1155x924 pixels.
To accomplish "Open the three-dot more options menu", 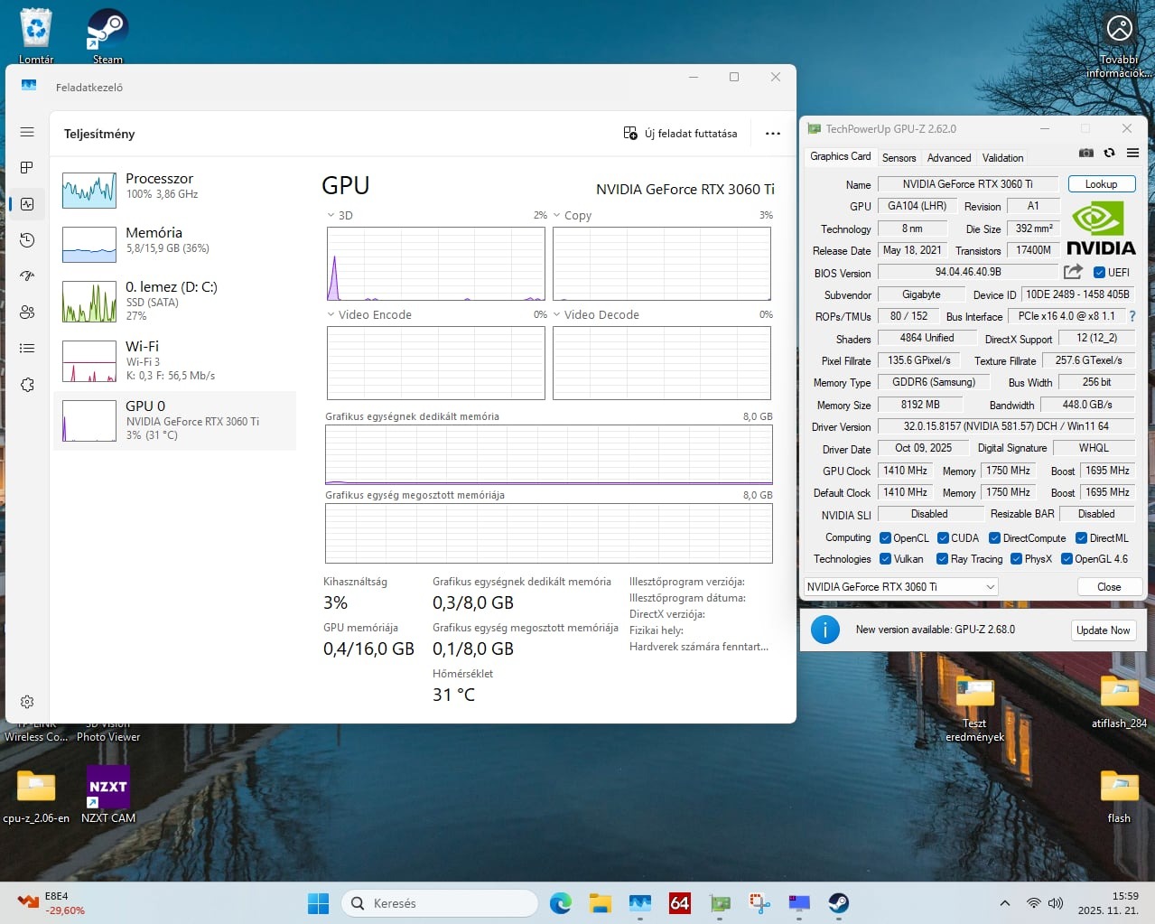I will click(x=772, y=134).
